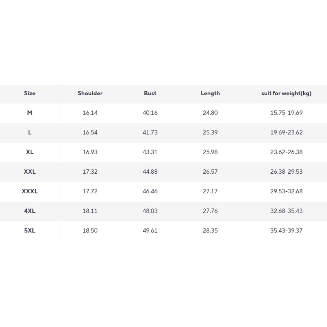Select the M size row label
Viewport: 327px width, 327px height.
coord(29,113)
